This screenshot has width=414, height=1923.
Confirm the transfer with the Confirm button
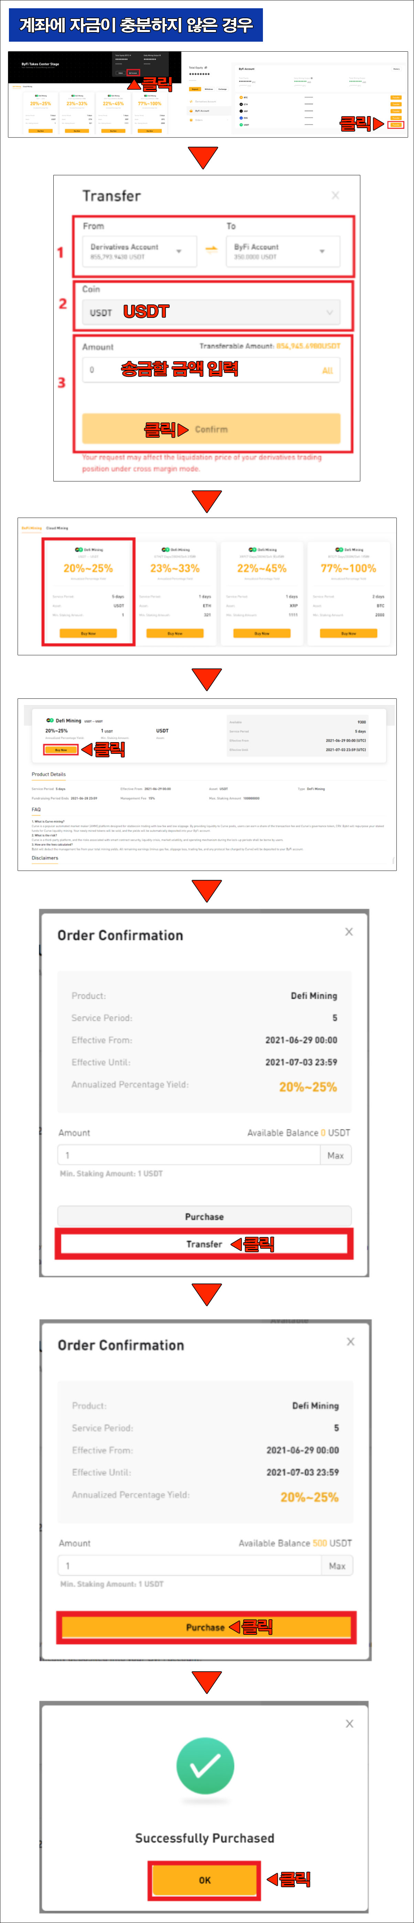pyautogui.click(x=211, y=429)
